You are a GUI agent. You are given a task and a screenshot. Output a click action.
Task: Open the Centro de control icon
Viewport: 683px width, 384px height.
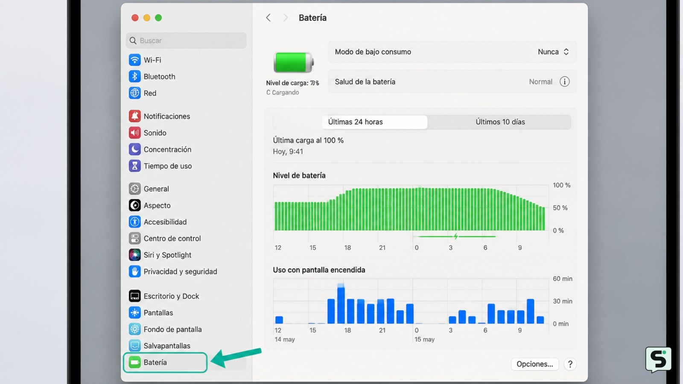pyautogui.click(x=134, y=239)
